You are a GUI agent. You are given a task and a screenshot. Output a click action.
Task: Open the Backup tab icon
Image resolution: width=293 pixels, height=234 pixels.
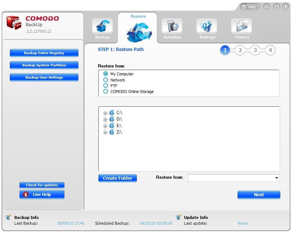pos(102,27)
